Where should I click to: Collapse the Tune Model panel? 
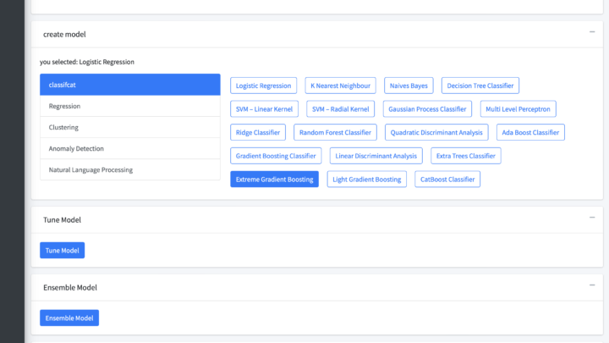click(591, 218)
